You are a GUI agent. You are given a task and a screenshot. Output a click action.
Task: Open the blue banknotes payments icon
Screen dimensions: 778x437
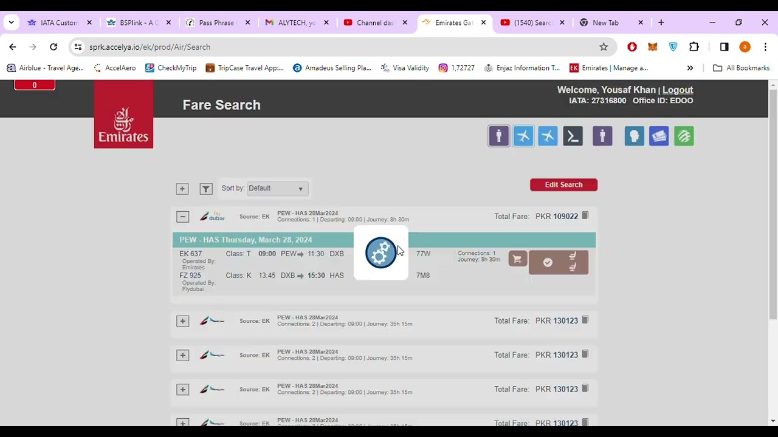[659, 136]
